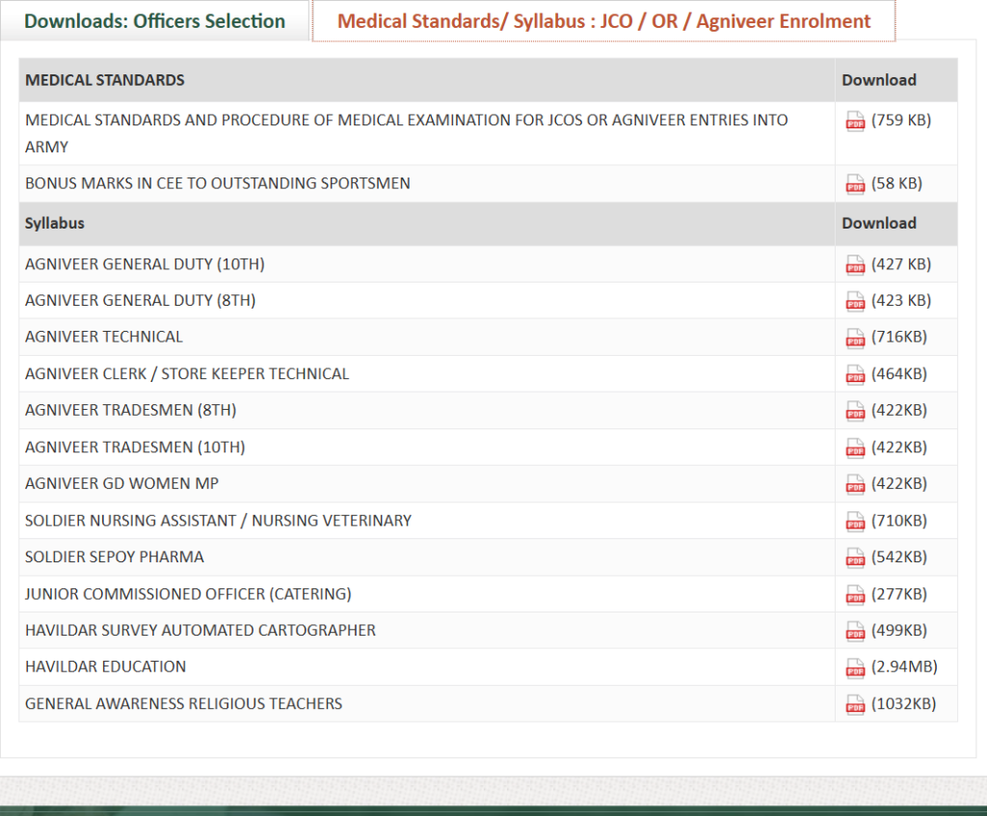This screenshot has height=816, width=987.
Task: Open Agniveer Technical syllabus PDF icon
Action: pos(855,338)
